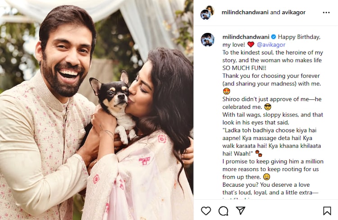Click the couple photo with dog
Screen dimensions: 338x220
point(96,110)
